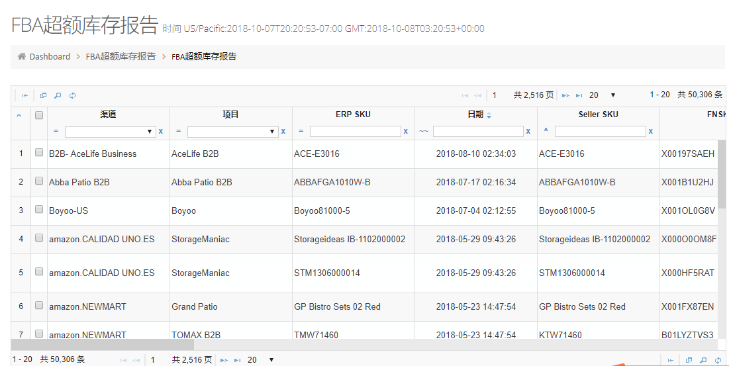Click the = operator of 项目 filter

pyautogui.click(x=179, y=131)
